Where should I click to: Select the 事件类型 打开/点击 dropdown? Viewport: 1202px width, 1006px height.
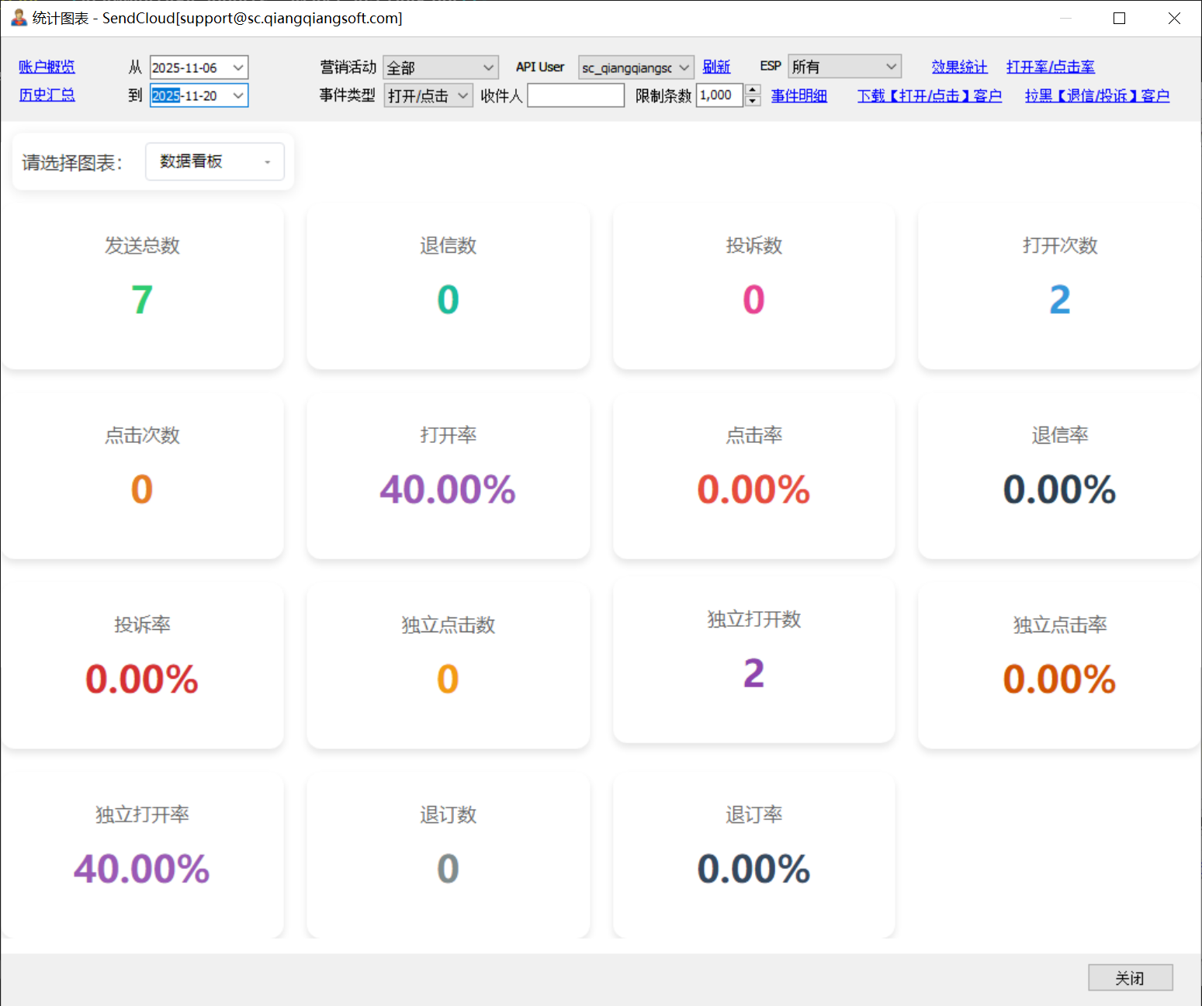point(428,95)
